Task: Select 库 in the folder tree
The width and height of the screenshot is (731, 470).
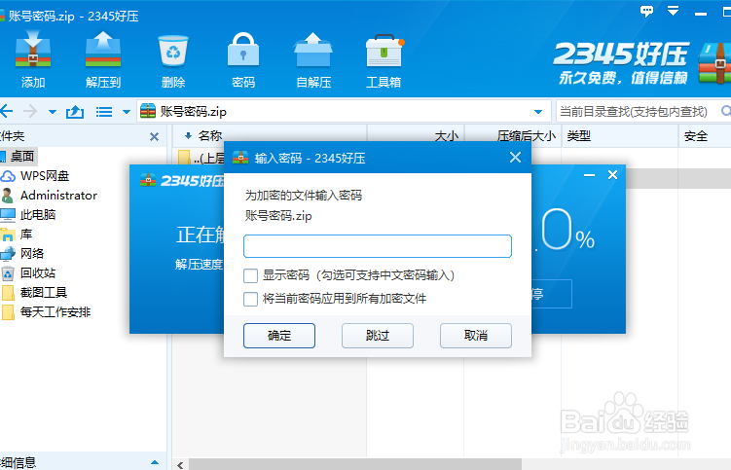Action: pyautogui.click(x=26, y=235)
